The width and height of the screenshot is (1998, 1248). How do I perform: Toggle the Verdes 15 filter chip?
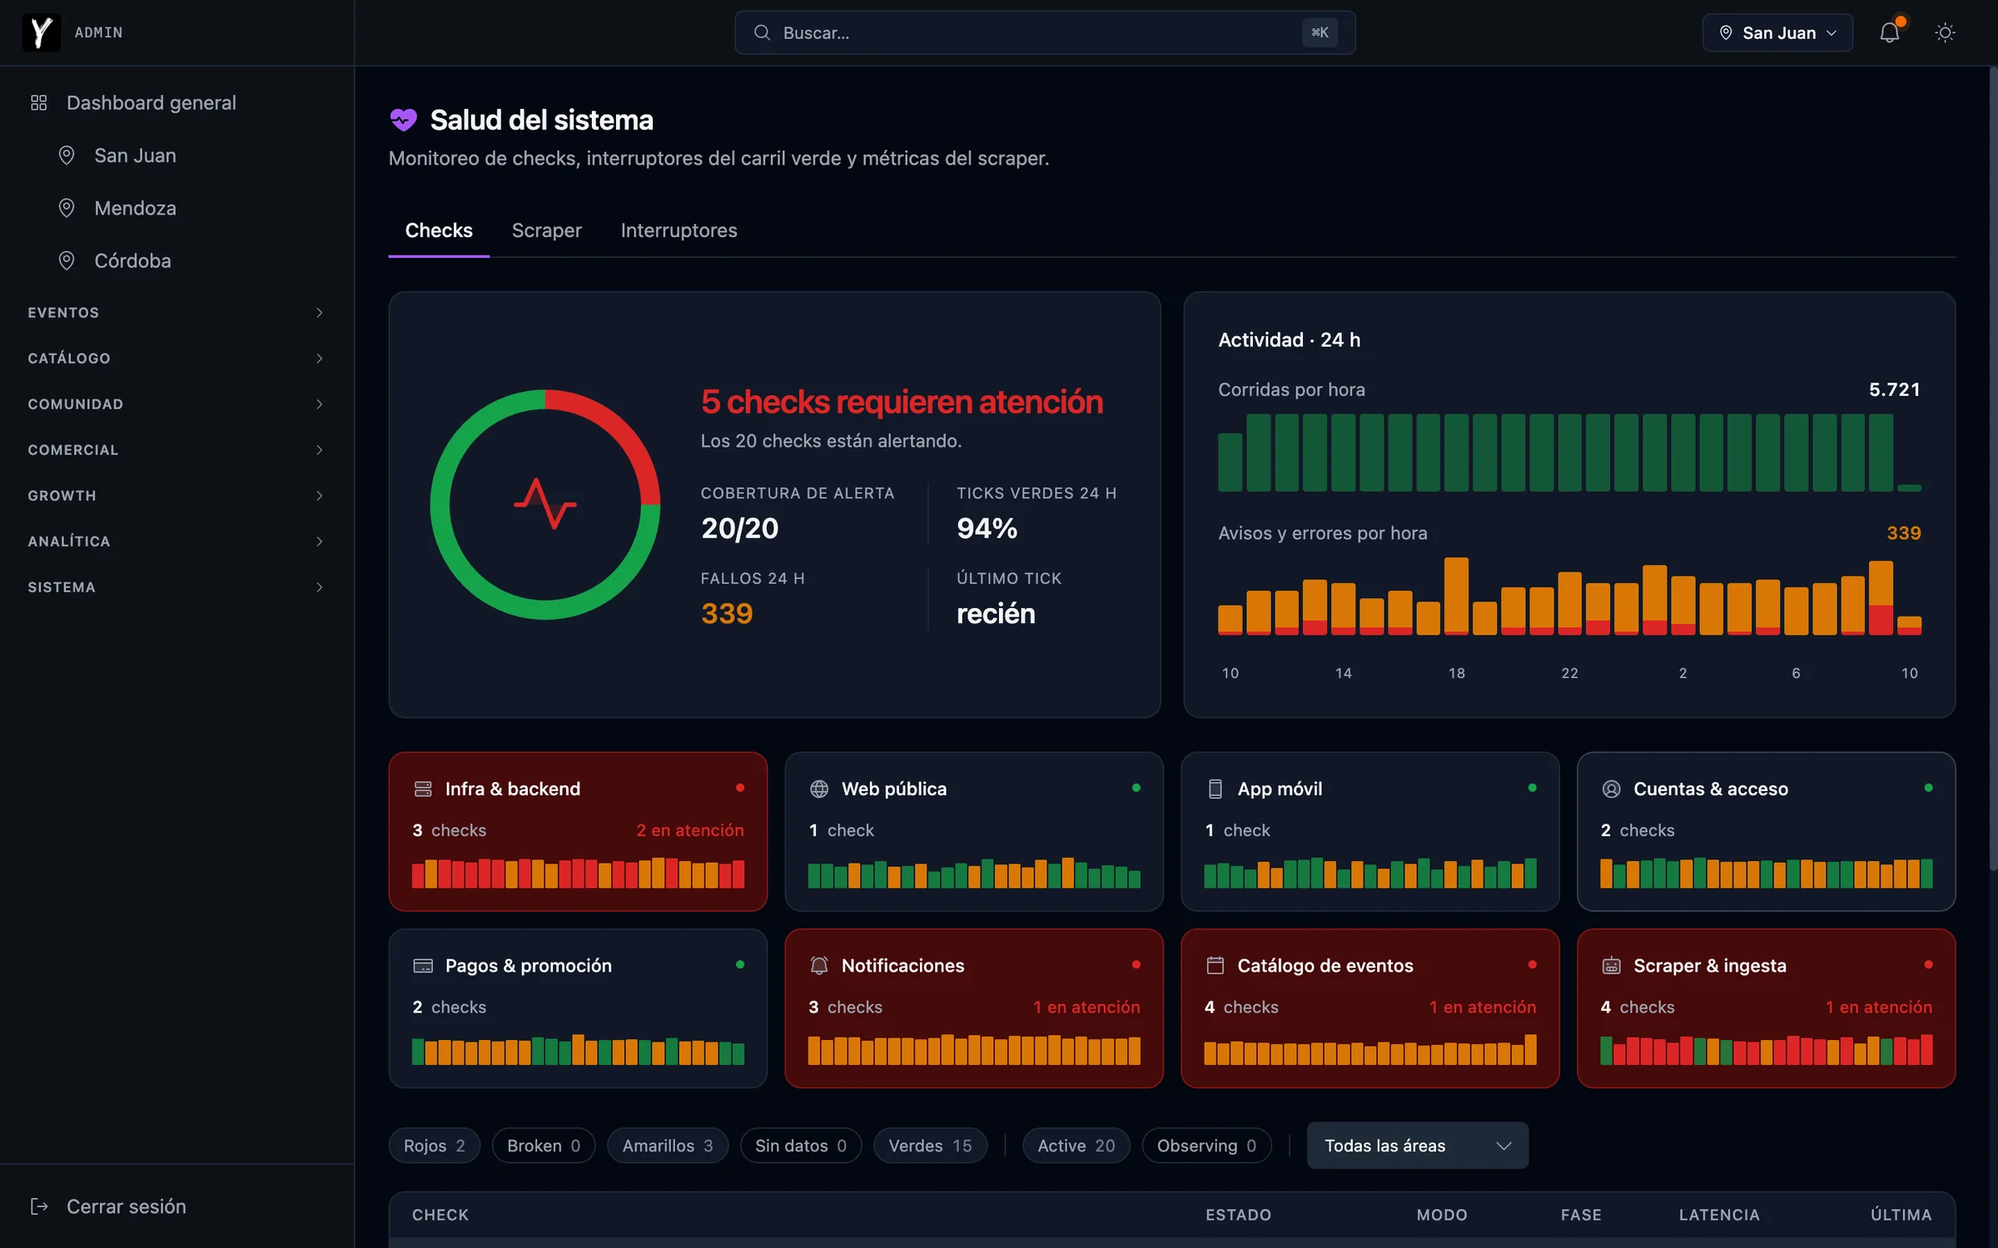(x=930, y=1146)
